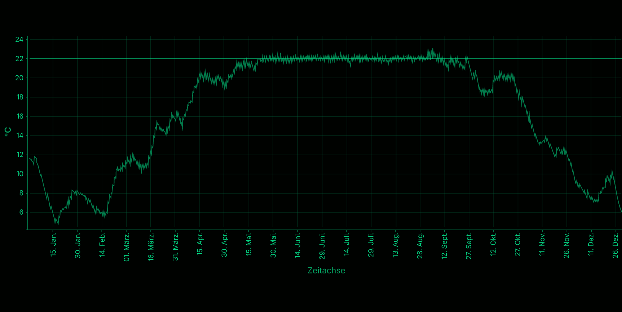Click the "30. Mai." date label
622x312 pixels.
click(x=273, y=245)
